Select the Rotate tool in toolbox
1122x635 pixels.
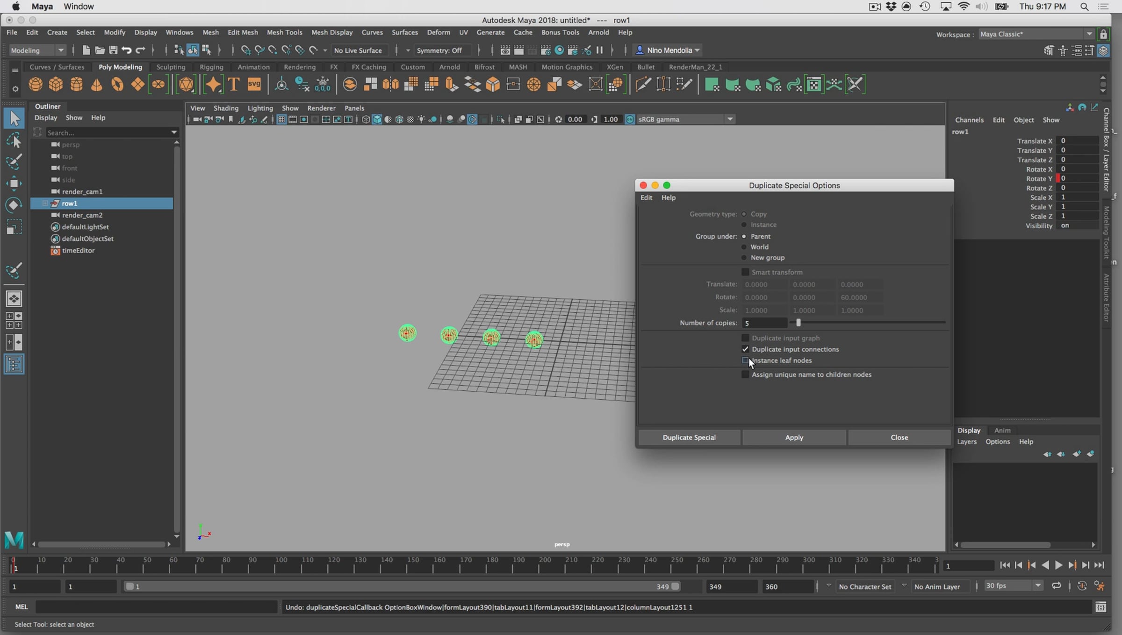pyautogui.click(x=14, y=205)
